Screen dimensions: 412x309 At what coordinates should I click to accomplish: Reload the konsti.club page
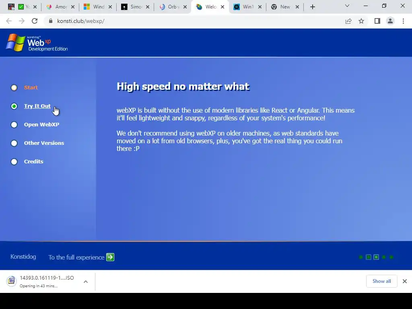tap(35, 21)
